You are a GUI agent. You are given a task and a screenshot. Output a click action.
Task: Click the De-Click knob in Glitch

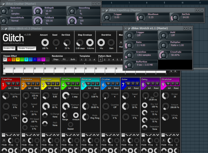pos(66,43)
